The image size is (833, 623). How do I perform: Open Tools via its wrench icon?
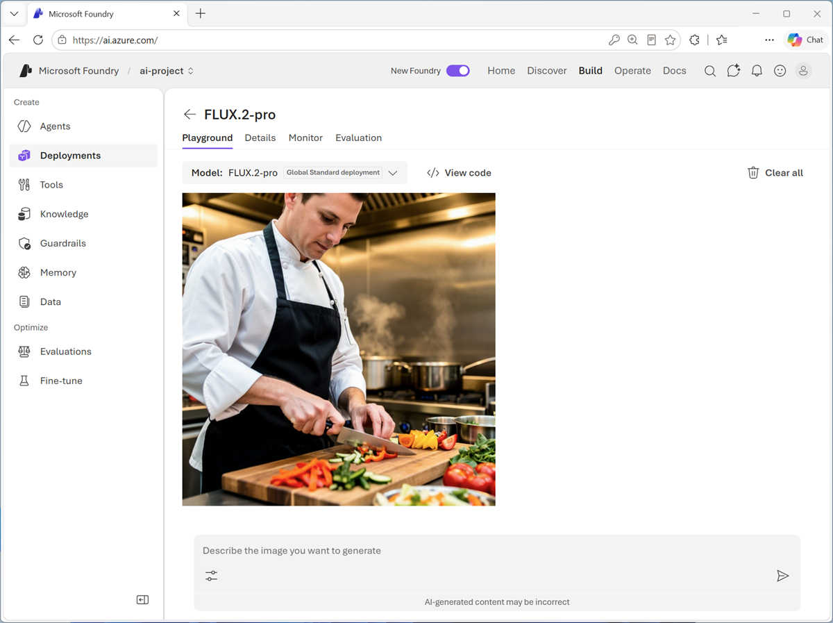point(24,185)
